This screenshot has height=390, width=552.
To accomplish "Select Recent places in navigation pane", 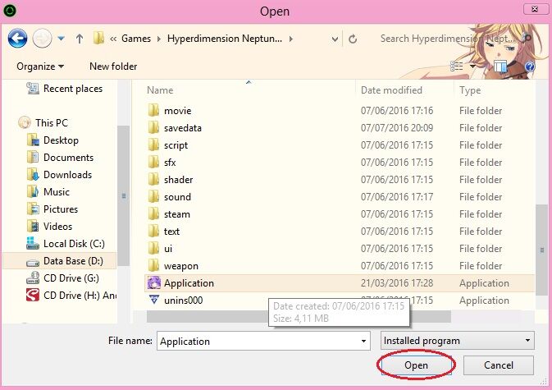I will pyautogui.click(x=65, y=89).
